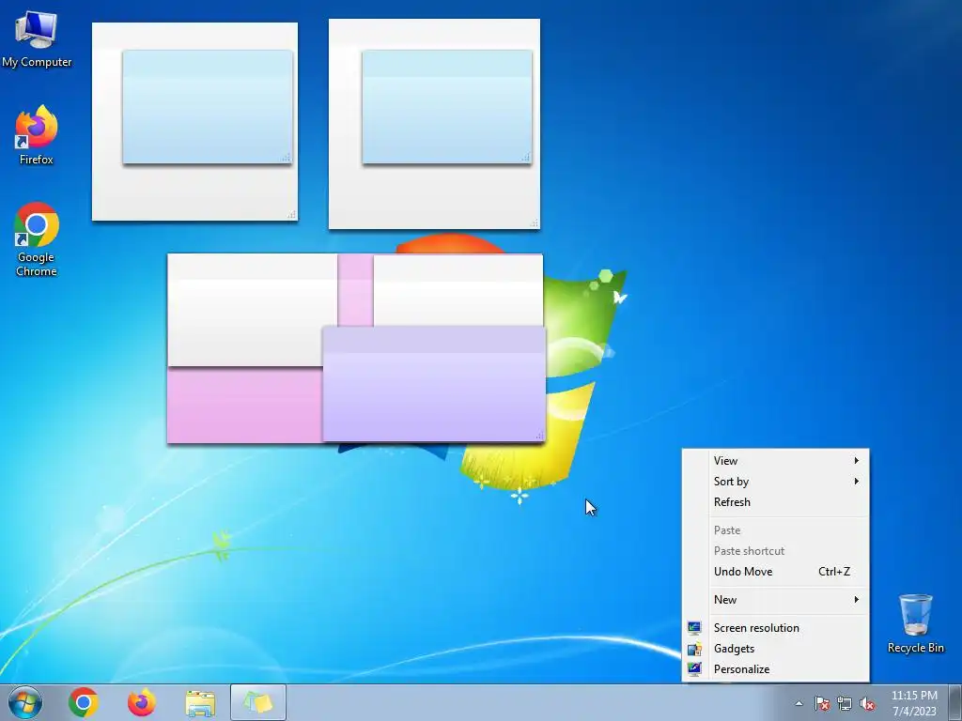Click the right blue note's title strip
The image size is (962, 721).
tap(446, 64)
